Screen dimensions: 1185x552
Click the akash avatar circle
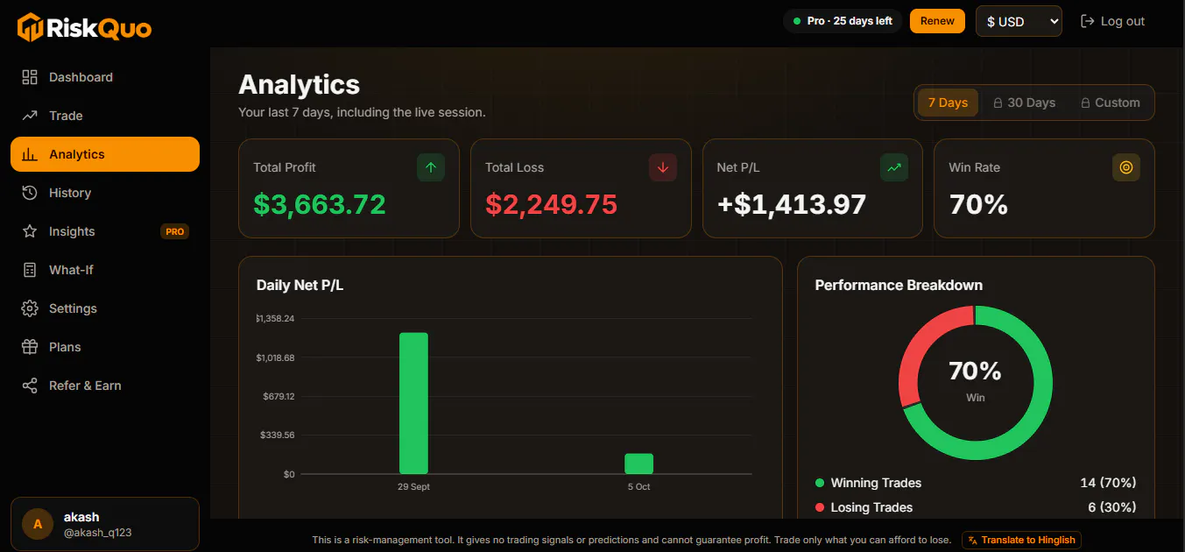click(38, 524)
